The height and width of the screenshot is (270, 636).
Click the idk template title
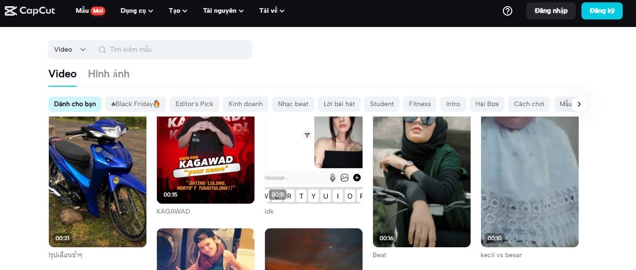269,211
